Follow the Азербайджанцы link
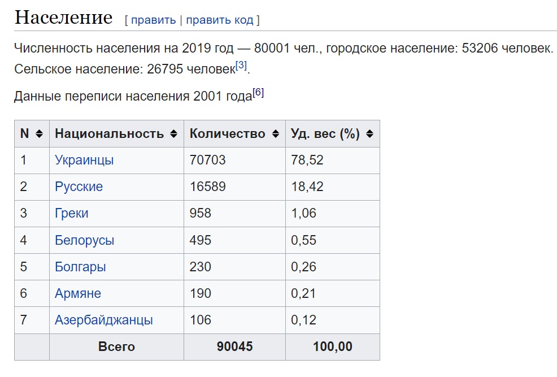Image resolution: width=557 pixels, height=377 pixels. 104,320
